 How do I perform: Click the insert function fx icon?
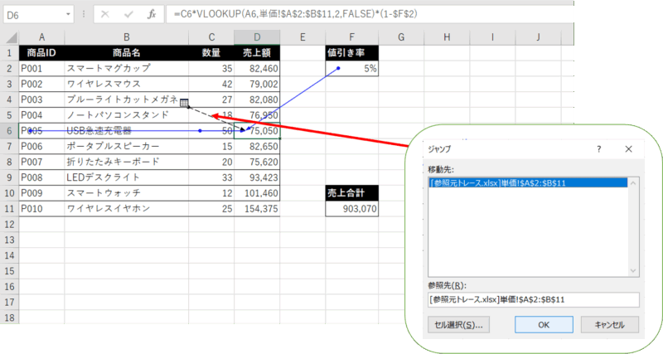click(x=151, y=14)
